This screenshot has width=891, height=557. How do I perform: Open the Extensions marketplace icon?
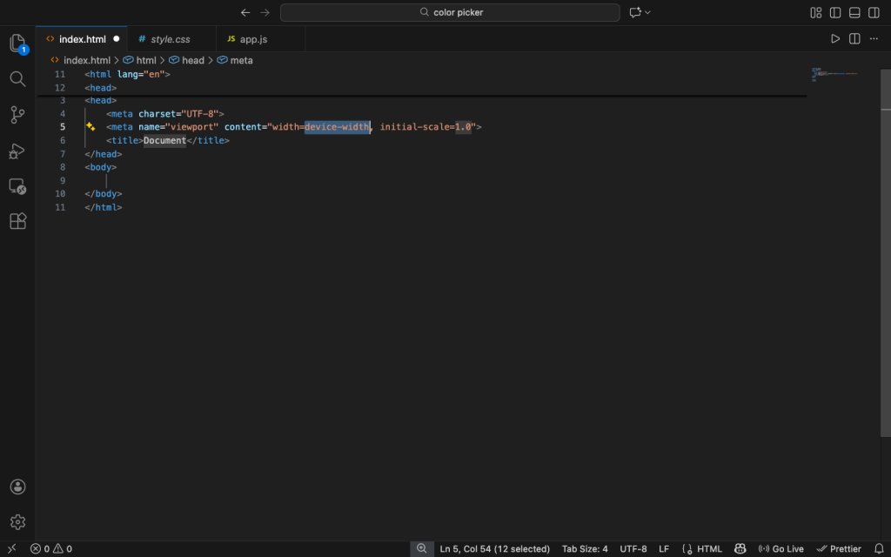[17, 221]
